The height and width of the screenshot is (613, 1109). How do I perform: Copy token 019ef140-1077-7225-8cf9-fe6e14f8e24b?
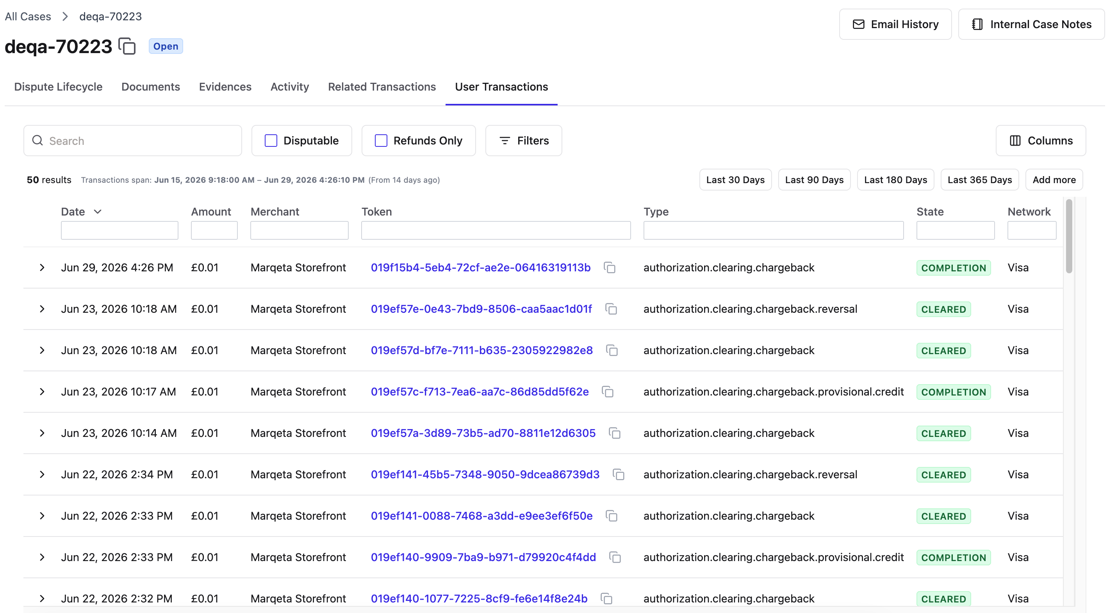(x=606, y=599)
